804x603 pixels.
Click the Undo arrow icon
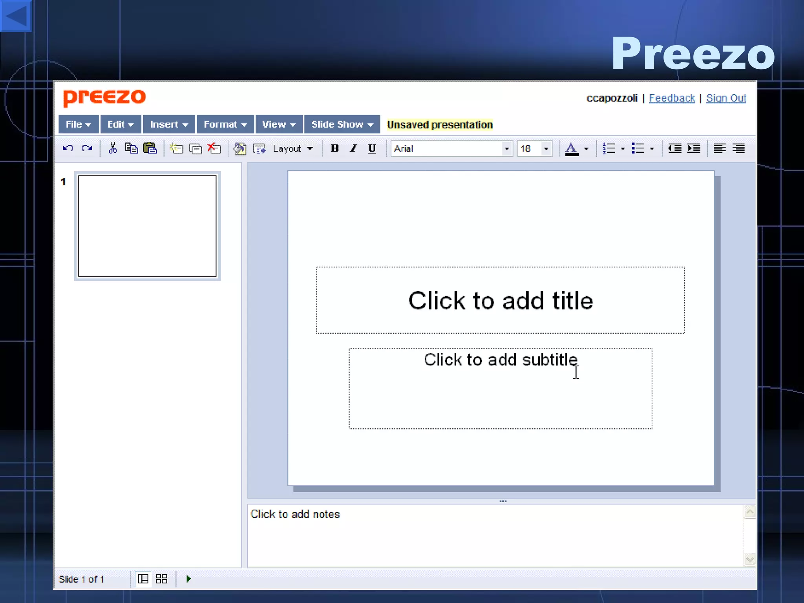(68, 148)
